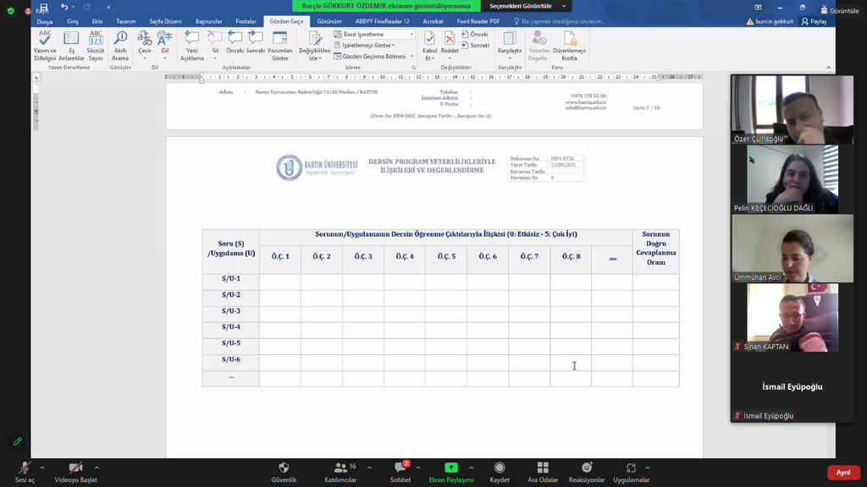This screenshot has width=867, height=487.
Task: Expand Seçenekleri Görüntüle view options
Action: coord(521,6)
